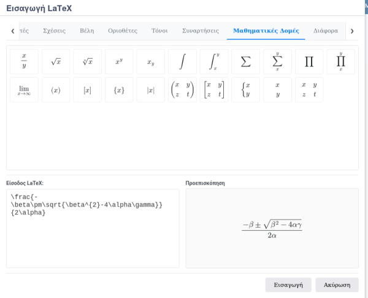Insert the square root symbol
The height and width of the screenshot is (298, 368).
pos(56,62)
